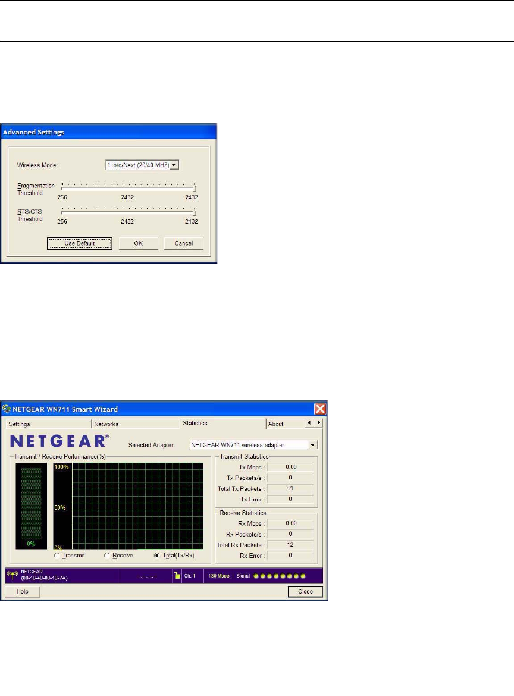
Task: Click the Ch: 1 status entry
Action: pos(190,576)
